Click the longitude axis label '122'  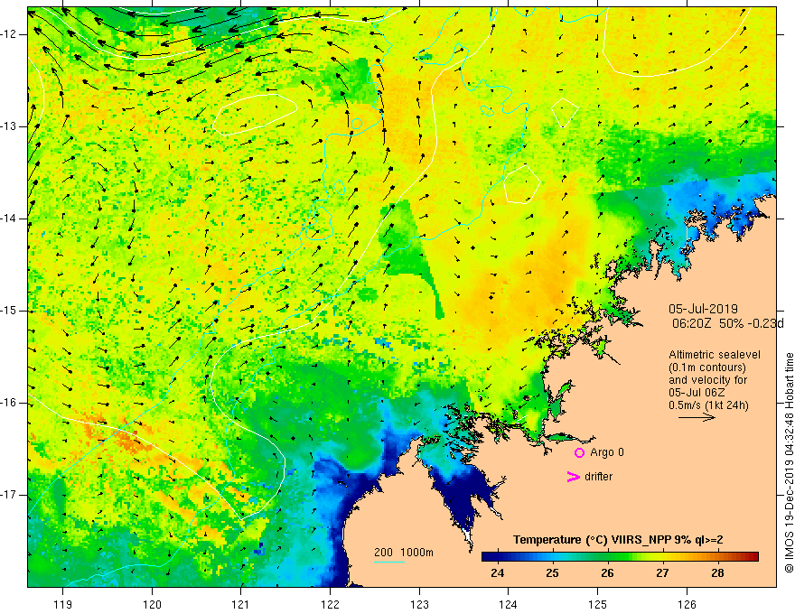330,604
